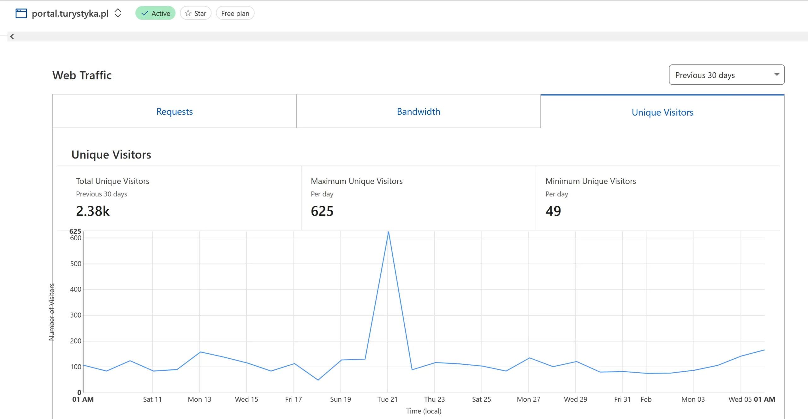Viewport: 808px width, 419px height.
Task: Click the Total Unique Visitors 2.38k stat
Action: coord(93,211)
